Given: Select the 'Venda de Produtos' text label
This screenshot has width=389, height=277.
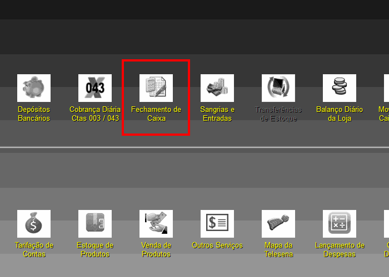Looking at the screenshot, I should pyautogui.click(x=156, y=250).
